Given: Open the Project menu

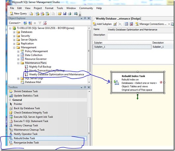Looking at the screenshot, I should [38, 8].
